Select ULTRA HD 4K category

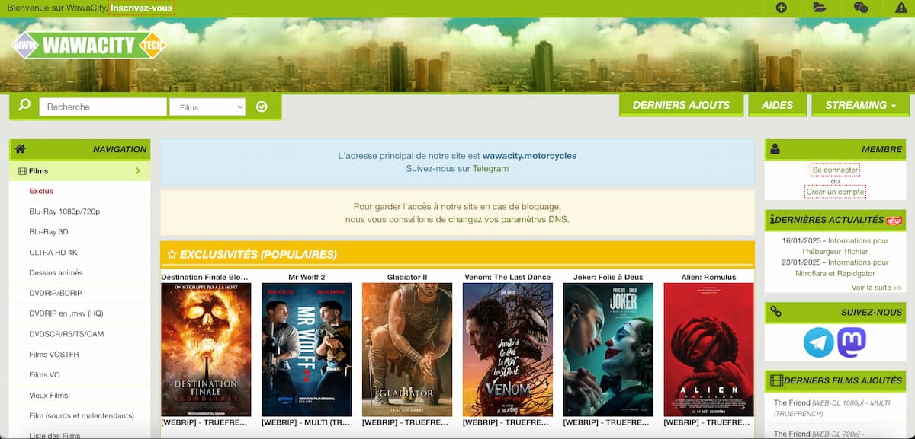point(53,252)
